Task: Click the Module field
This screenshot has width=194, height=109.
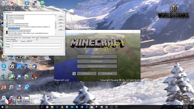Action: [36, 47]
